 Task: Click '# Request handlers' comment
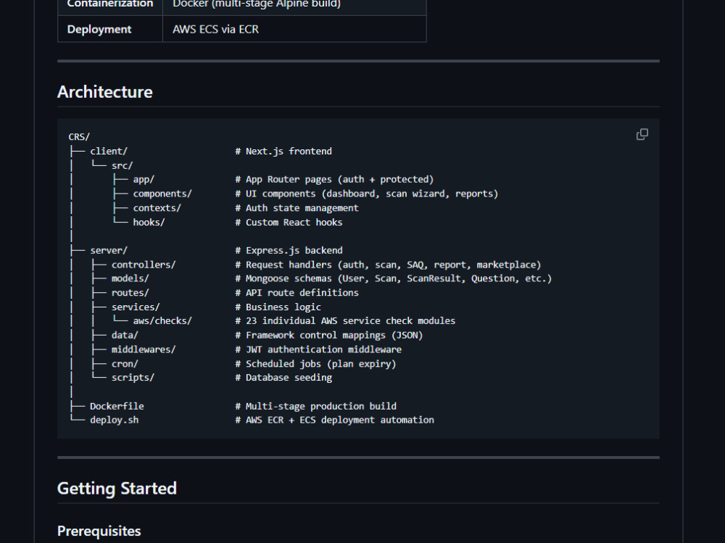click(388, 265)
